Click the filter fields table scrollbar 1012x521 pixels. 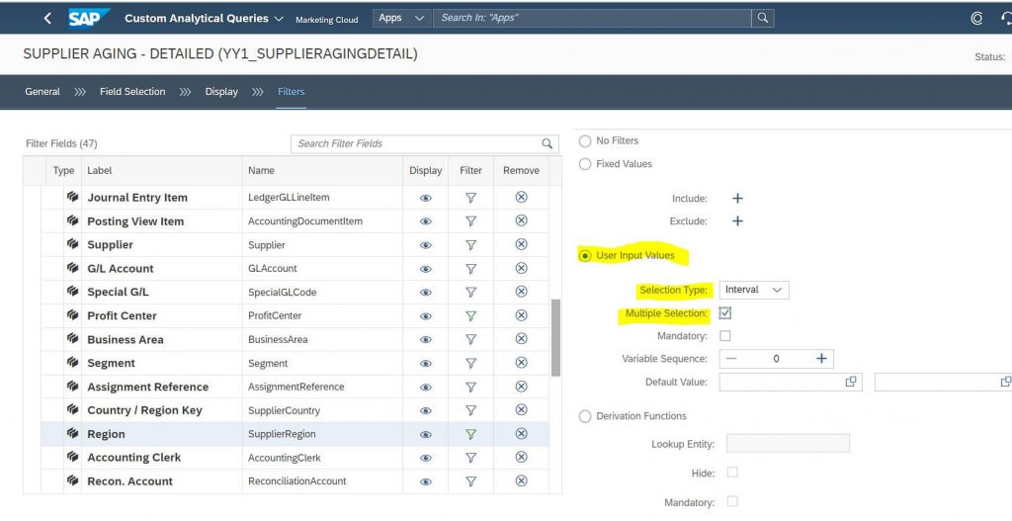(555, 337)
